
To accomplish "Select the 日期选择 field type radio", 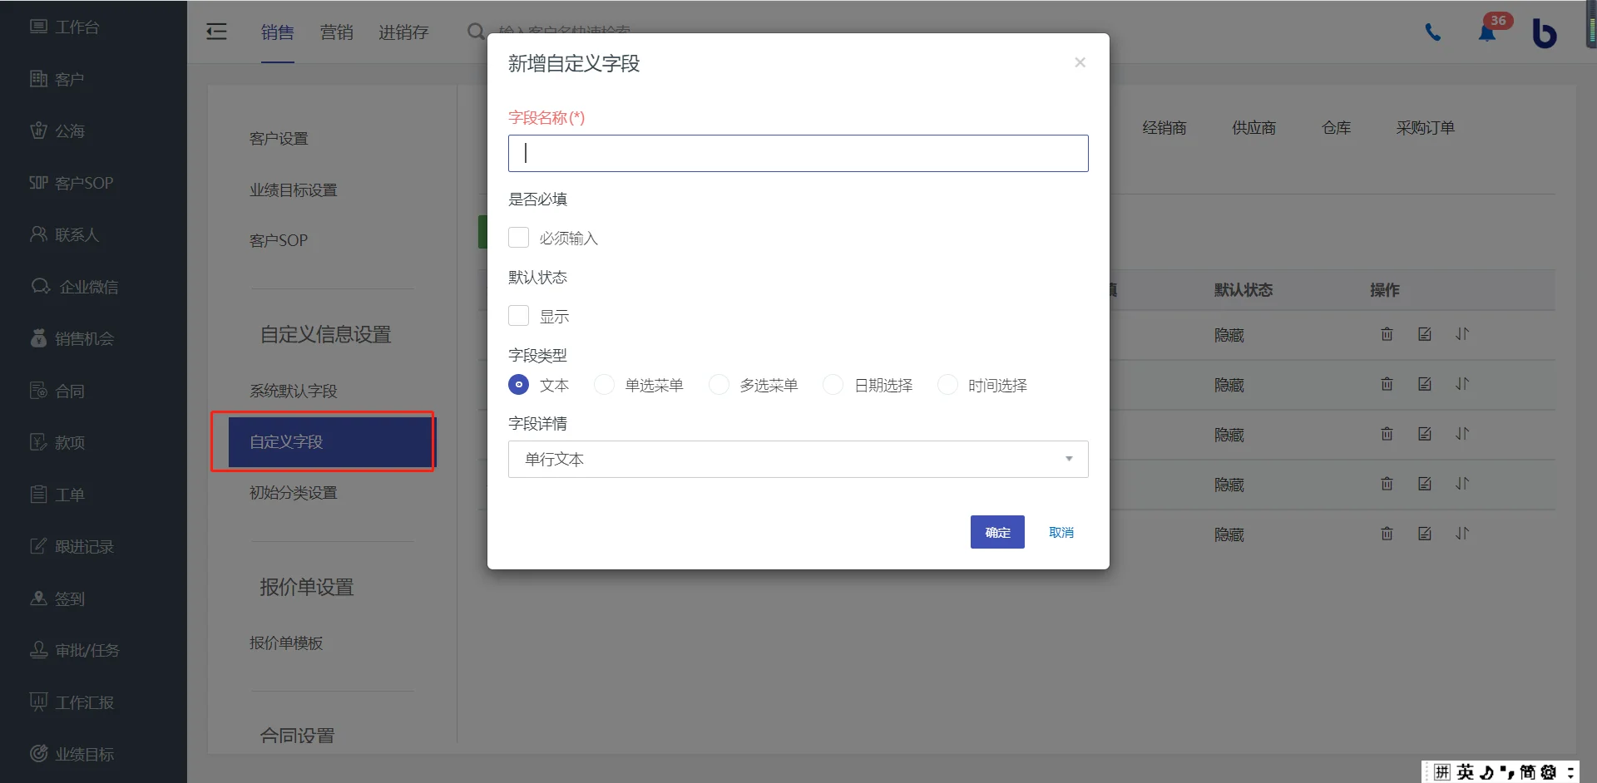I will click(833, 385).
